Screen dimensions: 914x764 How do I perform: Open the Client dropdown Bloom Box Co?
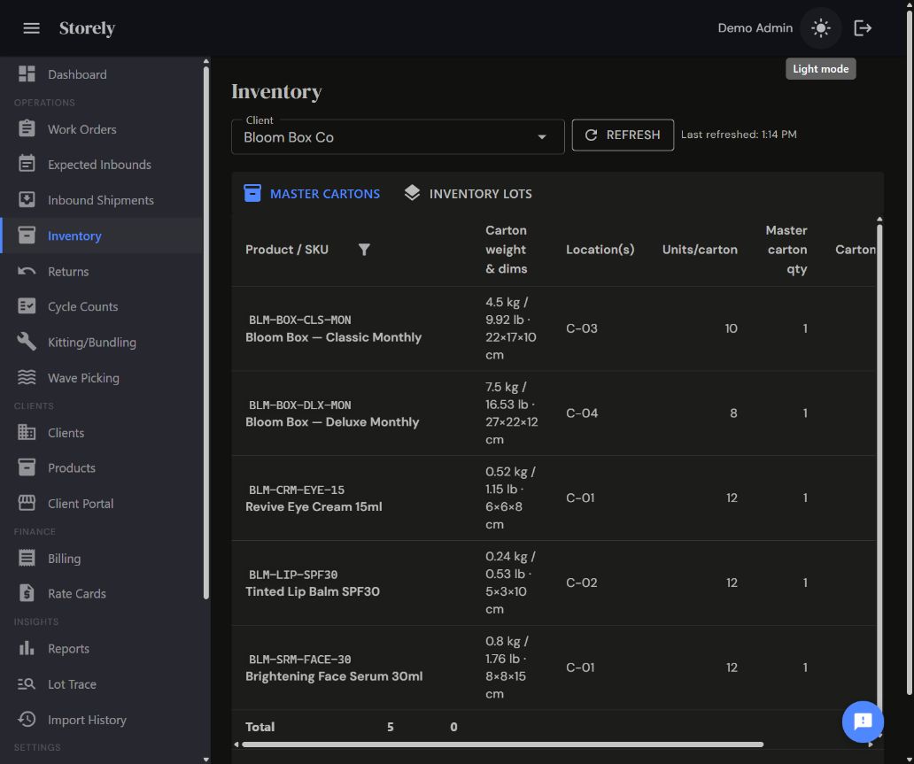click(398, 137)
